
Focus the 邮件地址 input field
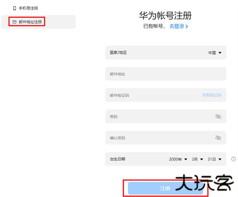165,74
